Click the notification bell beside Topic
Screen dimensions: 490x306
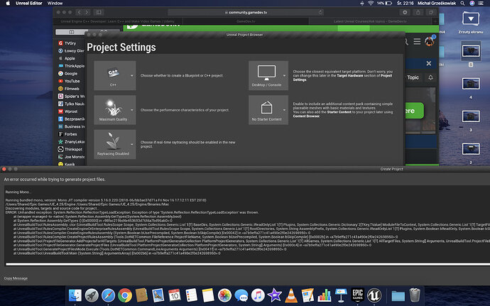click(x=430, y=77)
